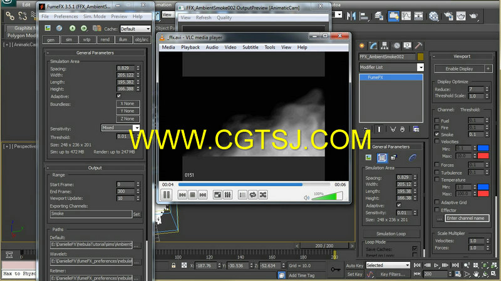The width and height of the screenshot is (501, 281).
Task: Click Key Filters button
Action: tap(393, 274)
